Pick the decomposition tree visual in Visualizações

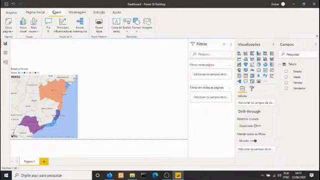[x=239, y=81]
